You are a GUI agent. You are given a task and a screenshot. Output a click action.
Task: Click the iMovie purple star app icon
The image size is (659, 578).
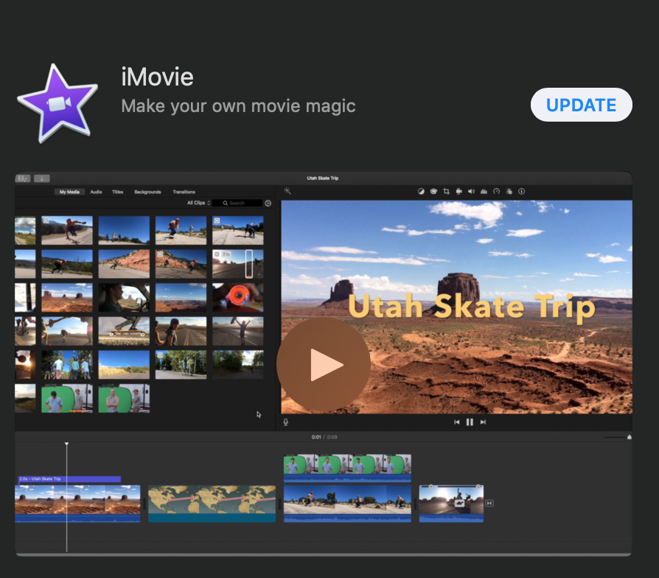(x=57, y=103)
